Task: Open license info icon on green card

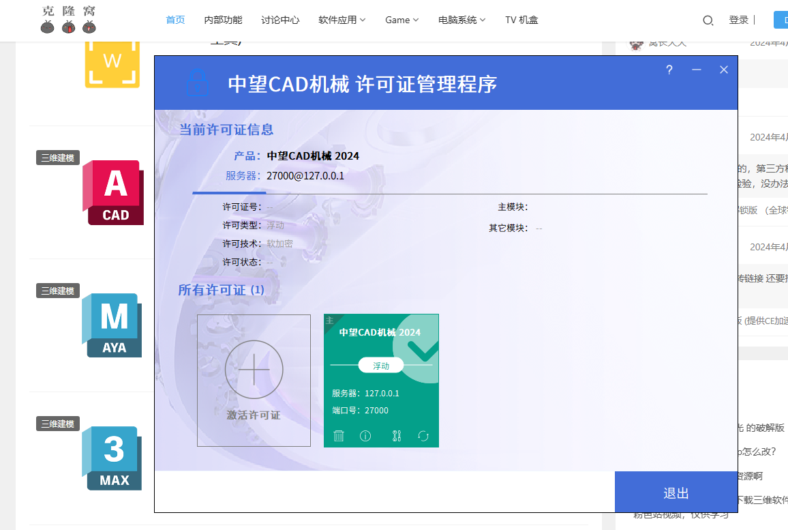Action: 365,436
